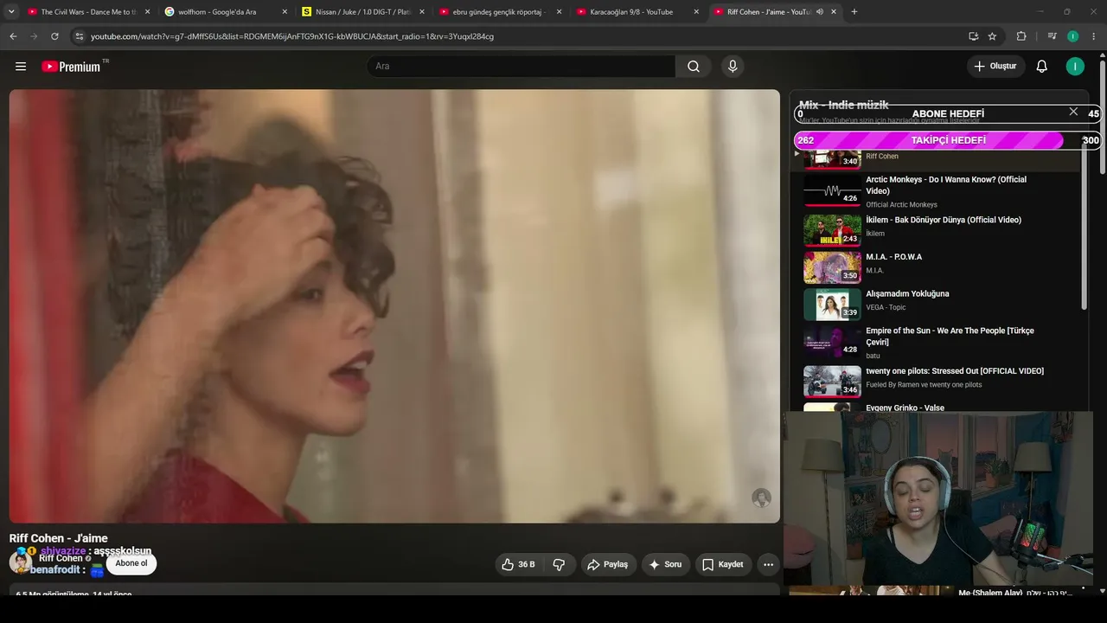Image resolution: width=1107 pixels, height=623 pixels.
Task: Open the YouTube account avatar menu
Action: point(1075,67)
